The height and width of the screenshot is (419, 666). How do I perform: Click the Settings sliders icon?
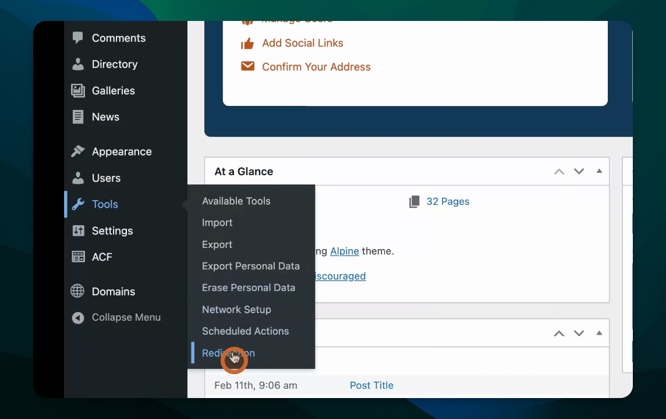(78, 230)
